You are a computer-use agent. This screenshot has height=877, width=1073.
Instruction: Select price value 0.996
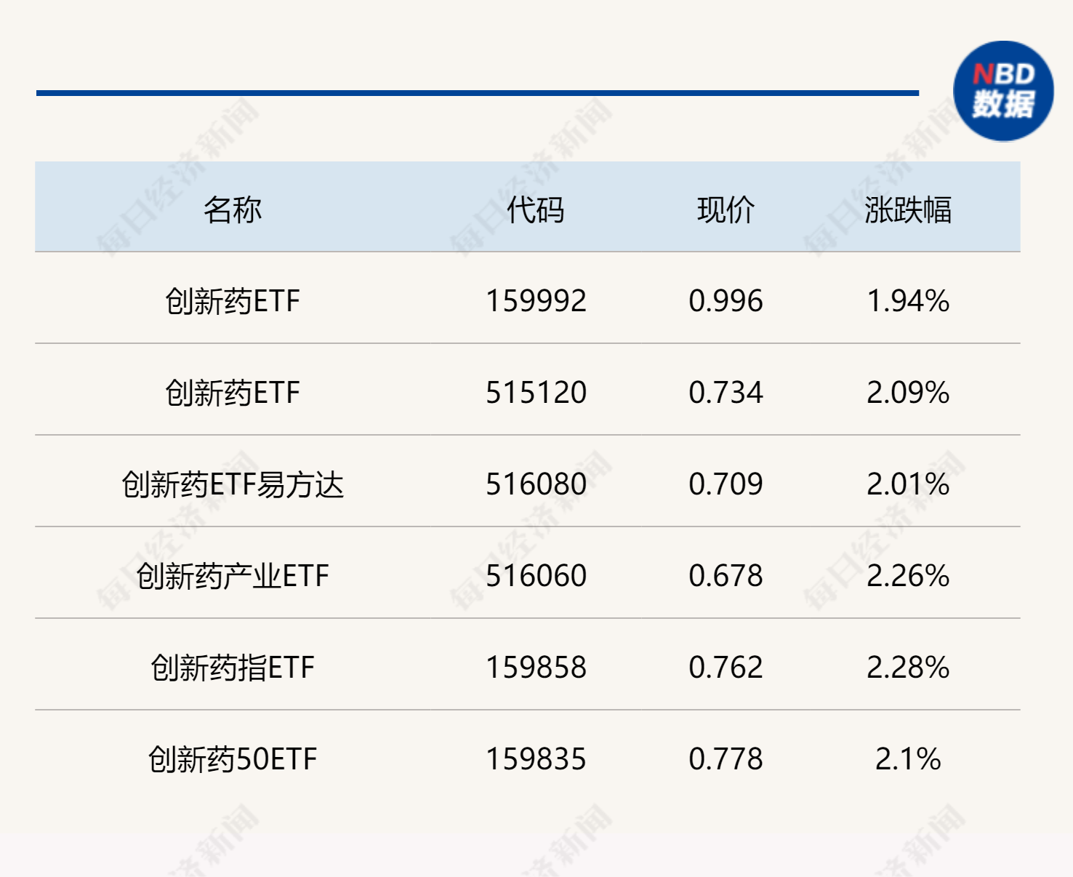[x=726, y=301]
